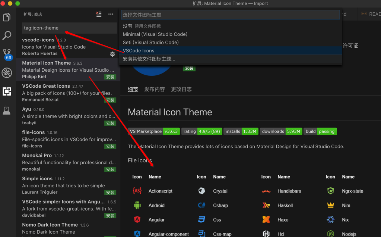Install the file-icons extension

pyautogui.click(x=110, y=146)
